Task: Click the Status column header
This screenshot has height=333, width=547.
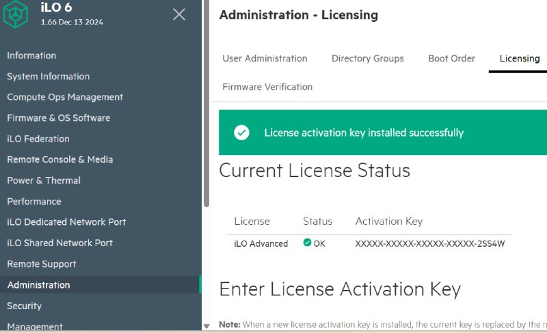Action: pyautogui.click(x=317, y=221)
